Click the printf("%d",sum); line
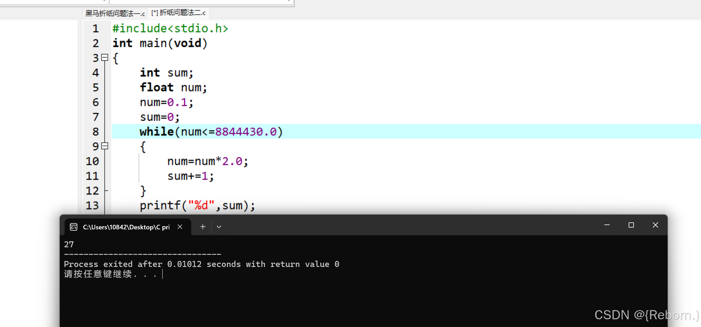Image resolution: width=701 pixels, height=327 pixels. pos(197,205)
